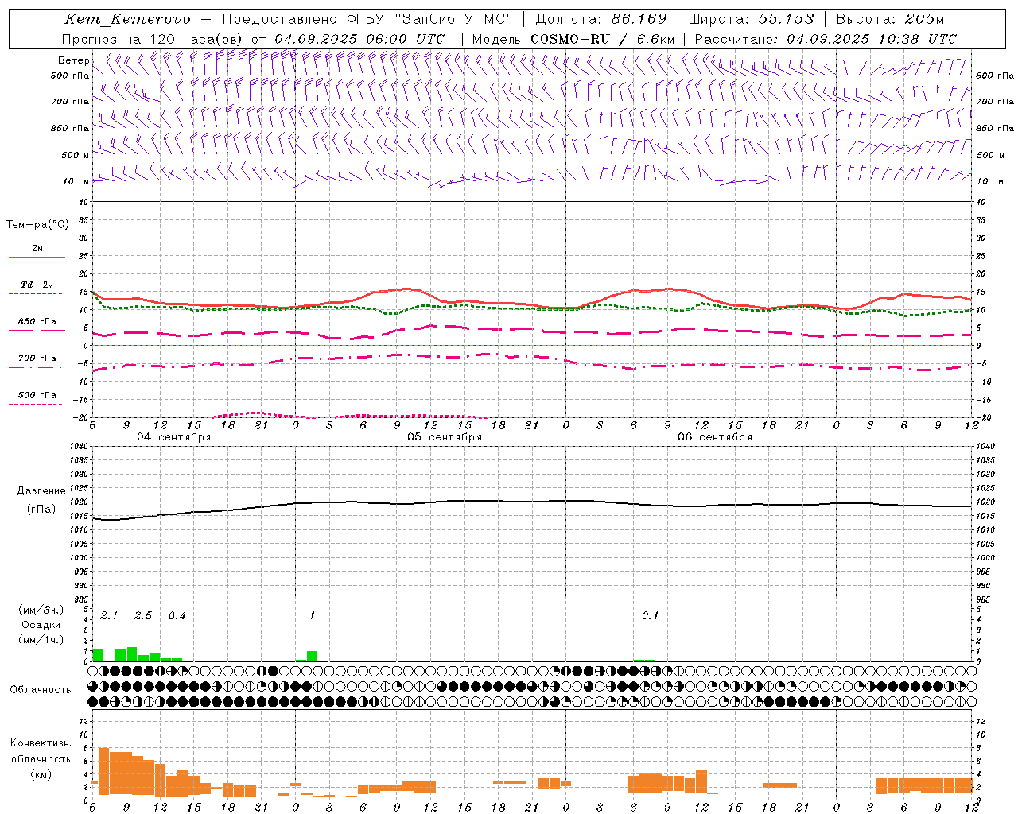This screenshot has width=1018, height=814.
Task: Click the computed time 04.09.2025 10:38 UTC
Action: click(872, 39)
